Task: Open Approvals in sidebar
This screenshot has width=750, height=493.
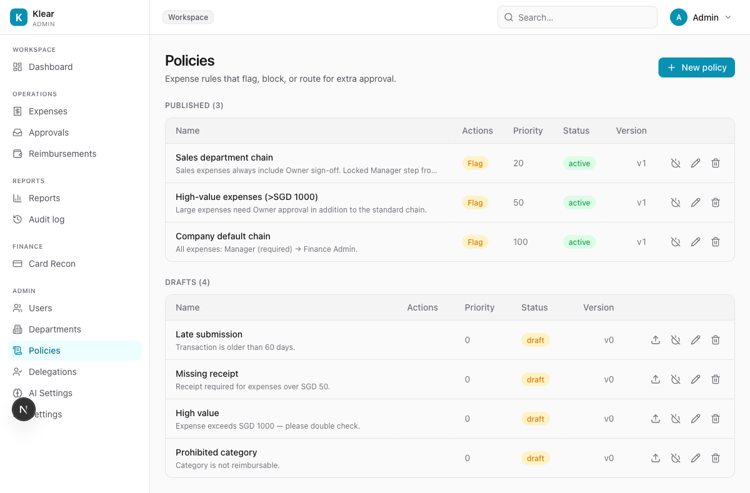Action: coord(75,132)
